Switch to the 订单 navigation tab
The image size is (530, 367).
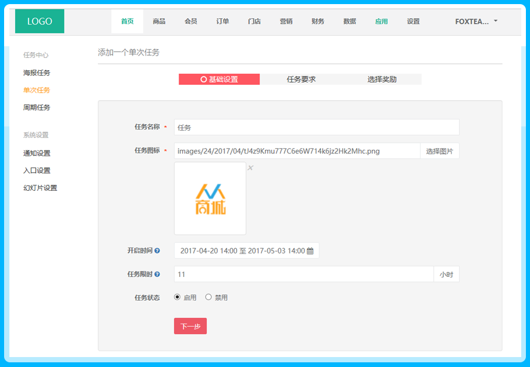point(223,21)
